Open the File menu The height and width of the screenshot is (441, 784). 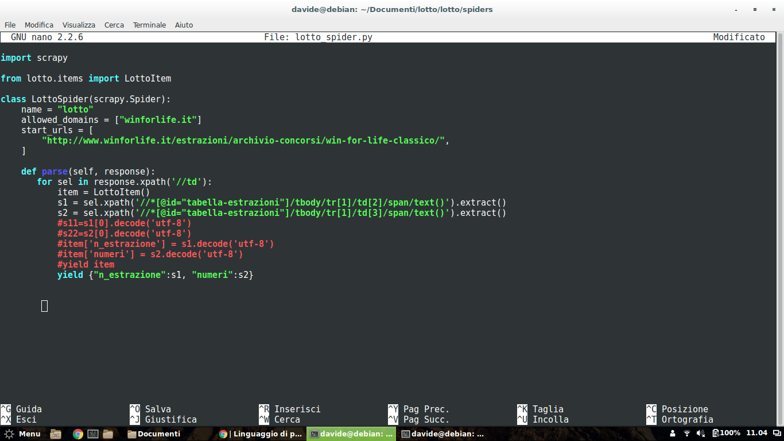click(x=10, y=25)
